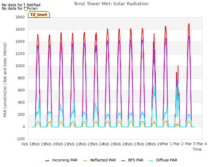Click the Mar 4 x-axis tick label
223x167 pixels.
pyautogui.click(x=202, y=144)
